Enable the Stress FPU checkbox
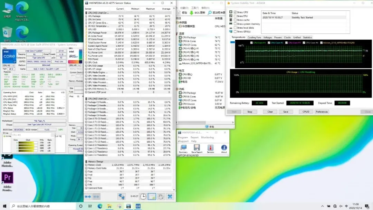Screen dimensions: 373x210 click(235, 16)
